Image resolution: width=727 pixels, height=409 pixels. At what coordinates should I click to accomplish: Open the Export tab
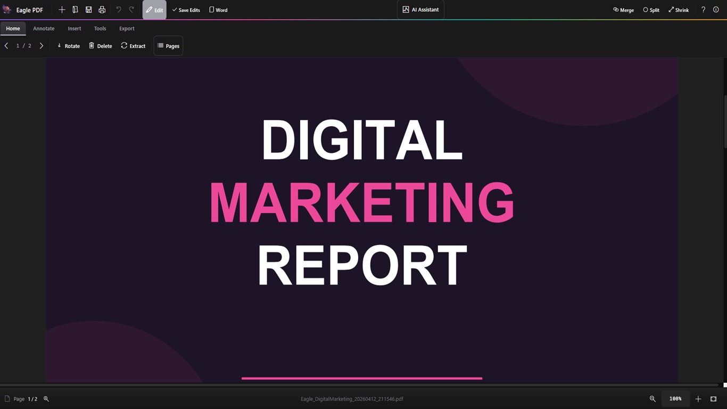tap(127, 29)
